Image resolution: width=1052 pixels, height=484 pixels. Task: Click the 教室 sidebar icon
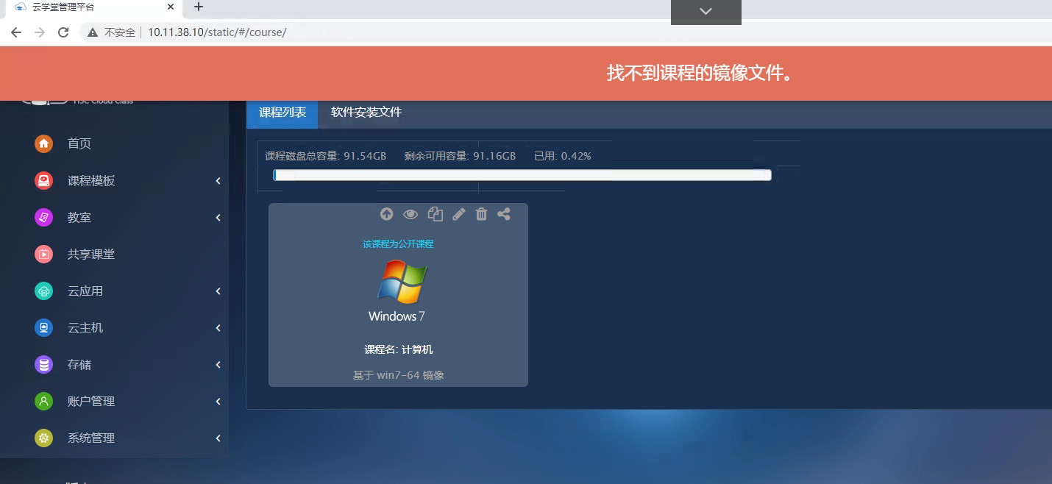(x=44, y=217)
